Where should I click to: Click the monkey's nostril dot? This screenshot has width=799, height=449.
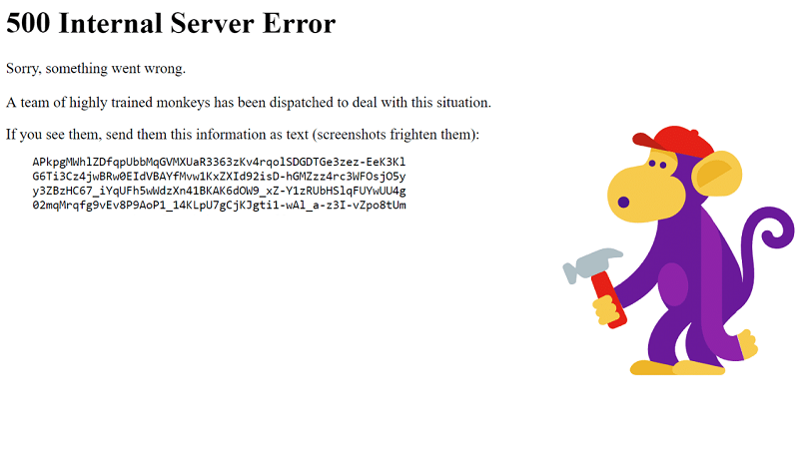point(623,203)
